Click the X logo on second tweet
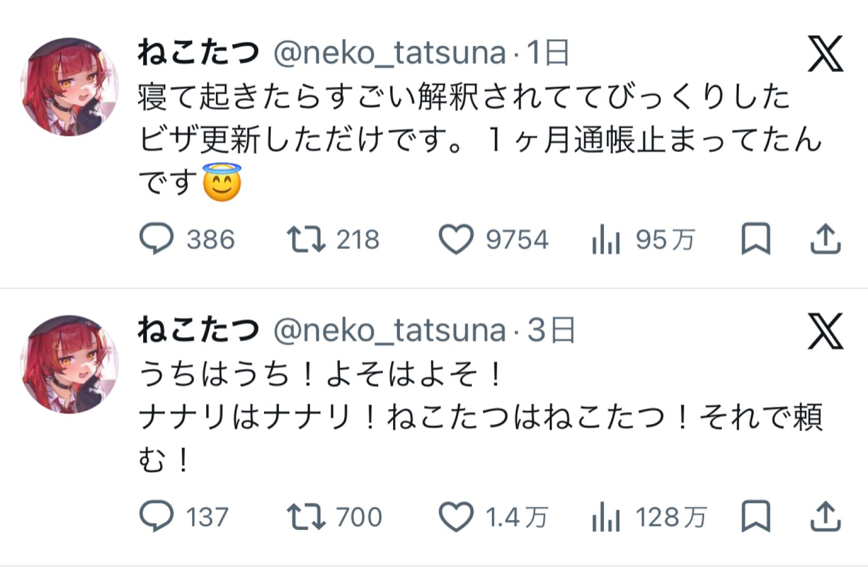 [x=826, y=331]
